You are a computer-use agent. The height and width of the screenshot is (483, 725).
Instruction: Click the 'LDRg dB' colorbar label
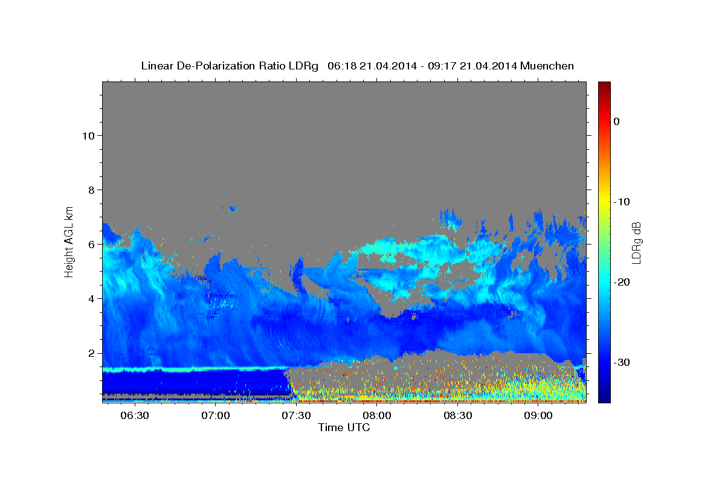636,243
